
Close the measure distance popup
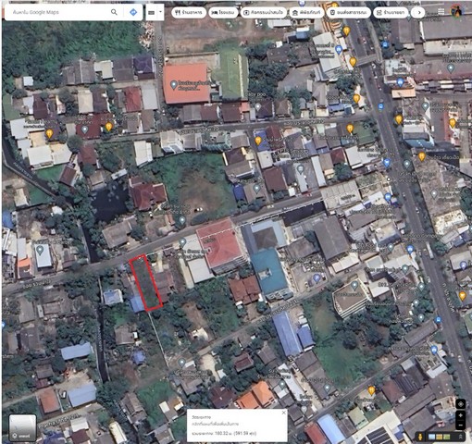(x=284, y=413)
